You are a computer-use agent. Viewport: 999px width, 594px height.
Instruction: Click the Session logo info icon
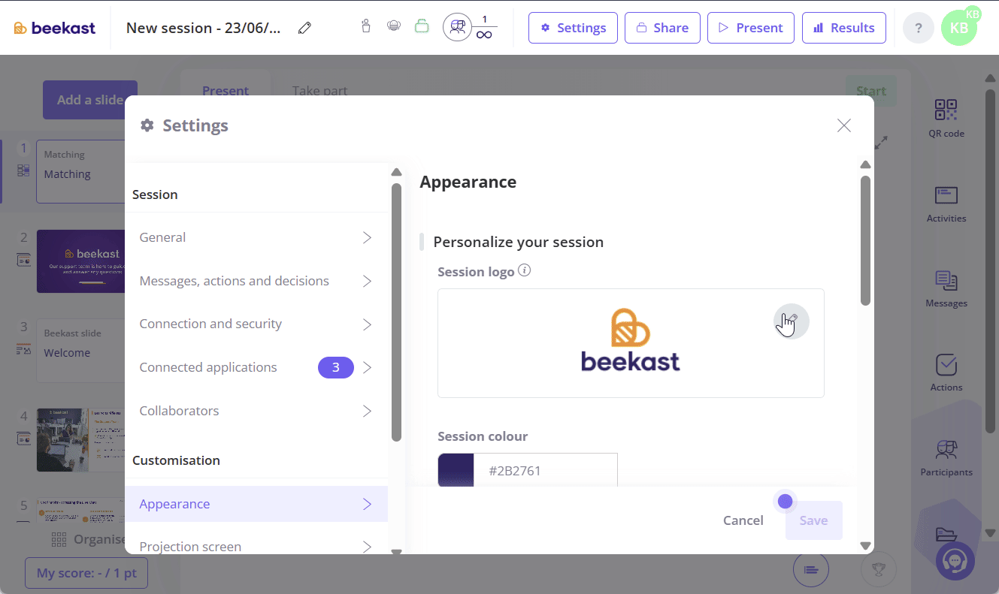click(x=525, y=270)
